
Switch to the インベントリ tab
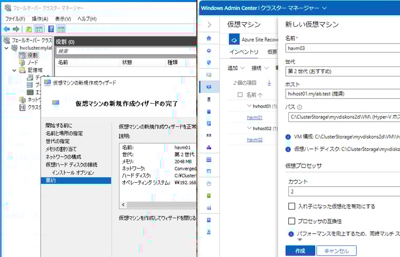244,52
